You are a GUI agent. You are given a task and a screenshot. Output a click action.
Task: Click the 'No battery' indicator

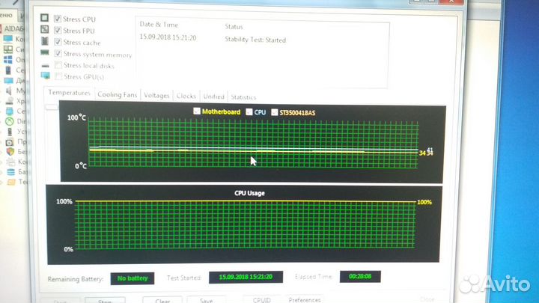[x=133, y=278]
